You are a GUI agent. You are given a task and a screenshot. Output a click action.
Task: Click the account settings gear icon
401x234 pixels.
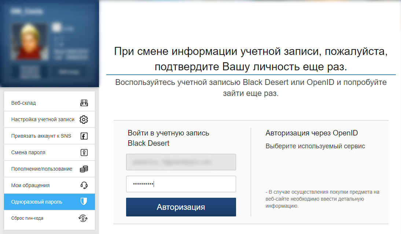click(84, 119)
